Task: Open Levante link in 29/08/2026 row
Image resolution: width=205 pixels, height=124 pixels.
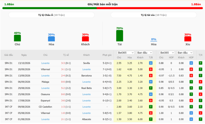Action: (45, 88)
